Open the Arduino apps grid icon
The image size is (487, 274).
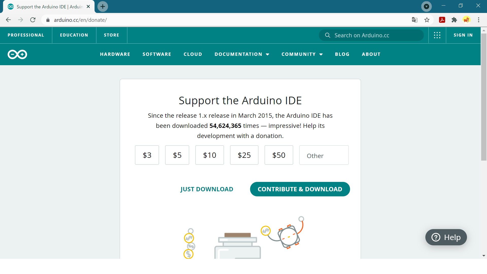pos(437,35)
